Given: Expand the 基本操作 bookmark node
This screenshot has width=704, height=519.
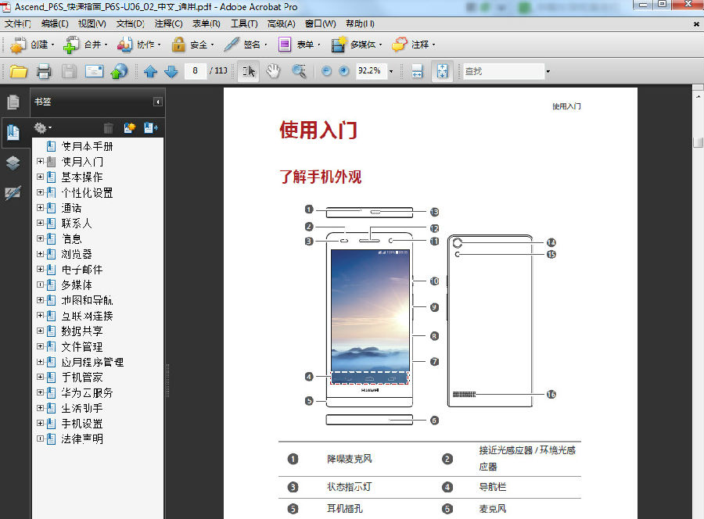Looking at the screenshot, I should coord(40,177).
